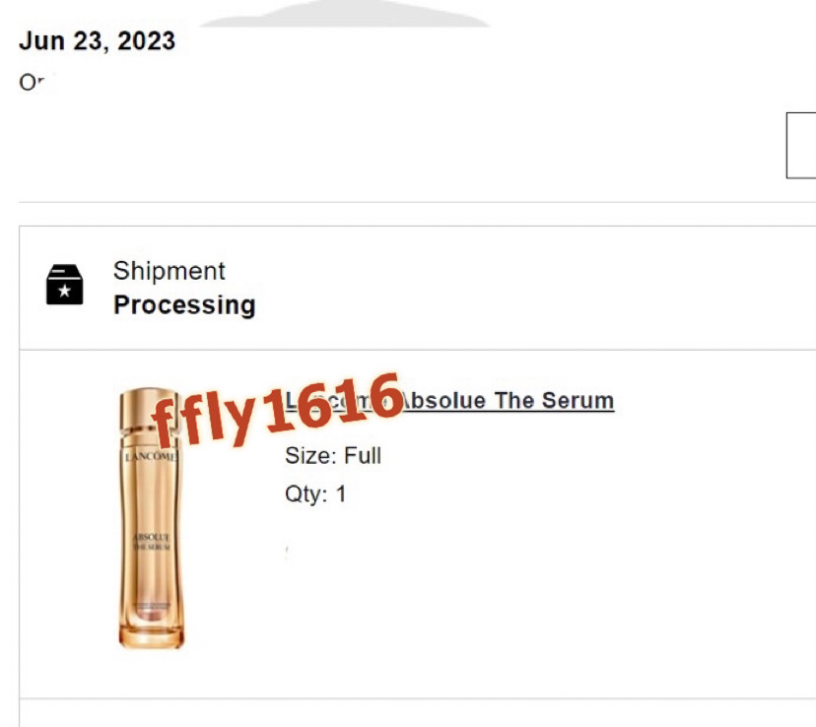Click the ABSOLUE THE SERUM bottle label
Screen dimensions: 816x727
click(152, 542)
